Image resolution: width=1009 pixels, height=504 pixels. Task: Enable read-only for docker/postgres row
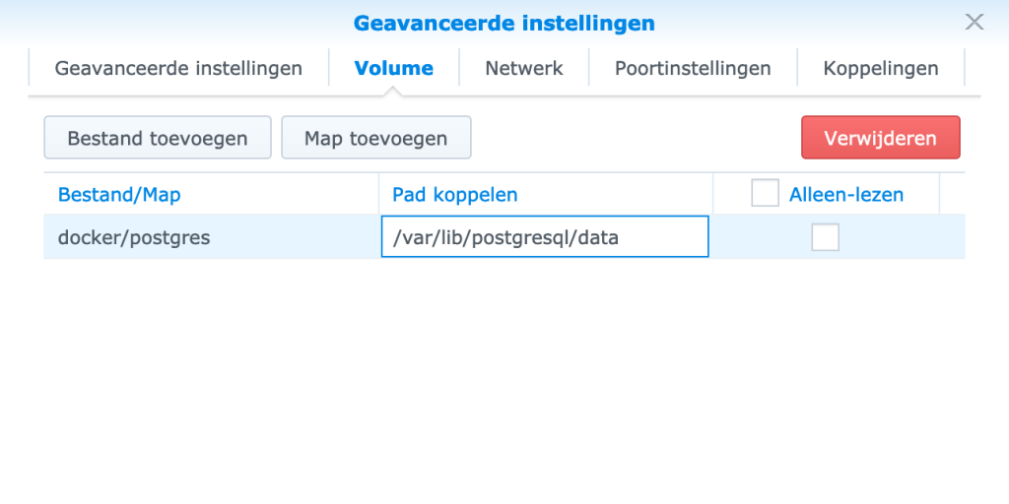[825, 237]
